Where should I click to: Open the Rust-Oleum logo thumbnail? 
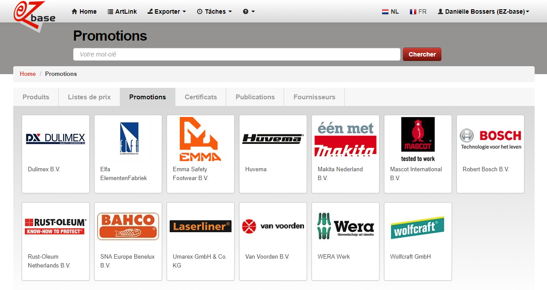pos(56,226)
